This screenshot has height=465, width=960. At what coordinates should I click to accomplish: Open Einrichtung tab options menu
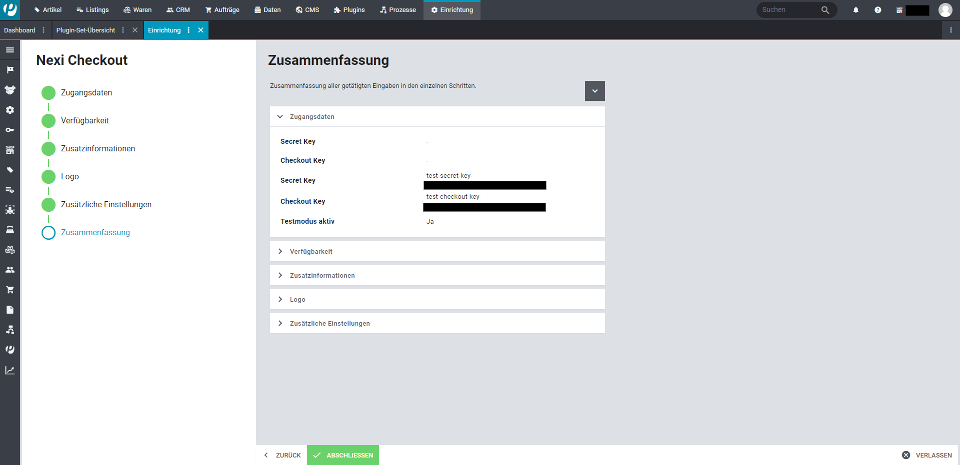click(x=188, y=30)
